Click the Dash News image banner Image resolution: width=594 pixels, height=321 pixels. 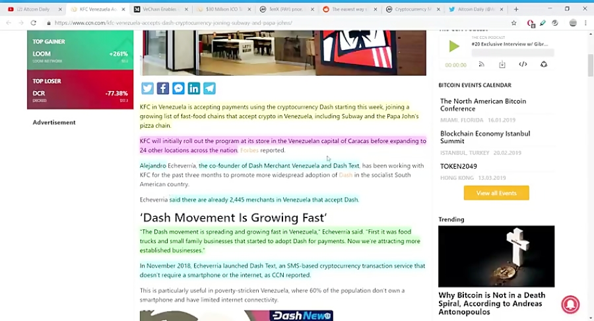[x=236, y=316]
